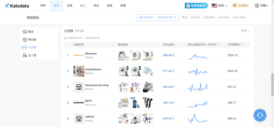Click the calendar icon in date range
The width and height of the screenshot is (274, 127).
click(175, 18)
